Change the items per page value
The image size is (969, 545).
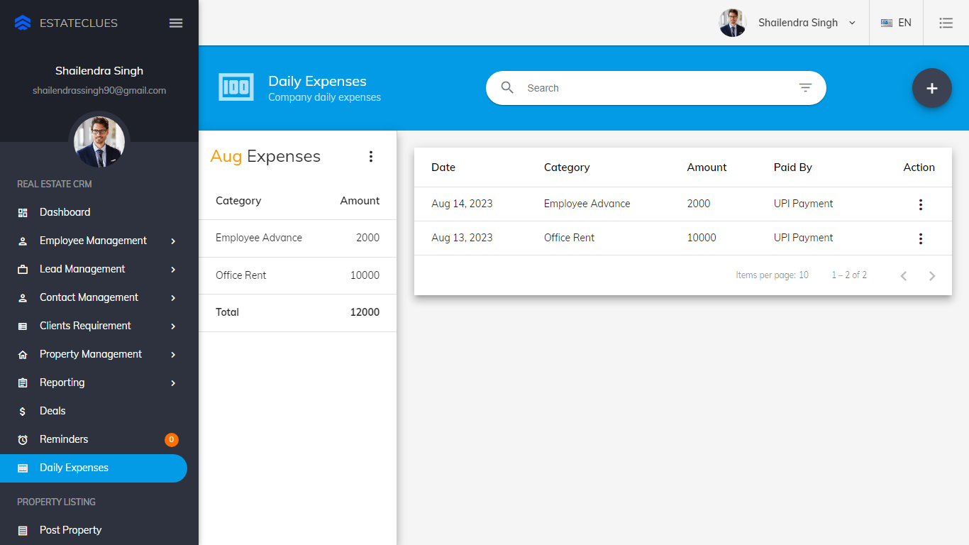803,275
